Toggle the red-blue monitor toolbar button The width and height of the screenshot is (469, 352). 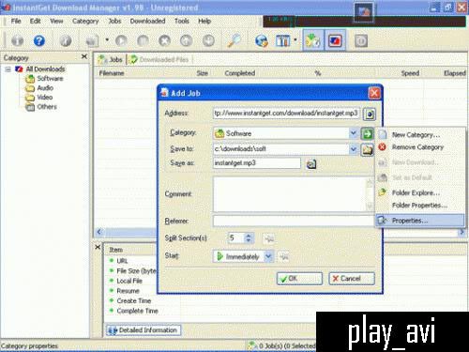[335, 40]
